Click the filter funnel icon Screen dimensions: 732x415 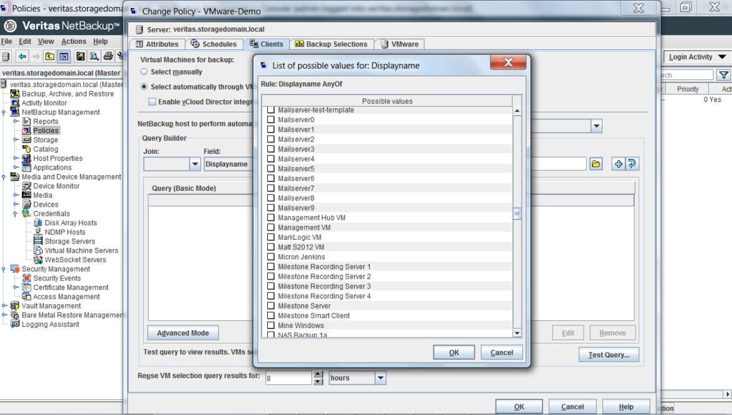pos(724,74)
